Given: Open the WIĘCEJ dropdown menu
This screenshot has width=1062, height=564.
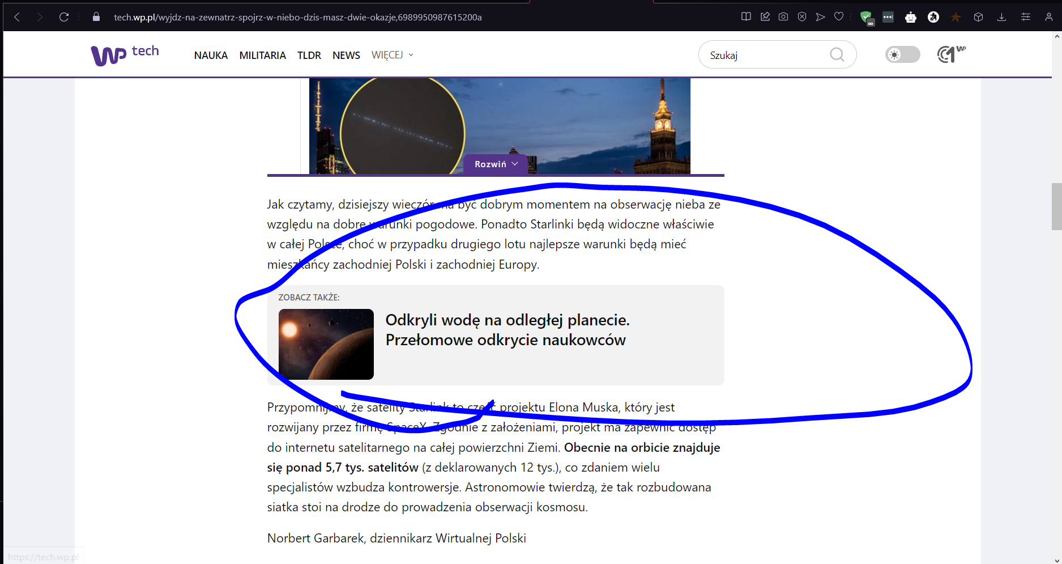Looking at the screenshot, I should coord(392,54).
